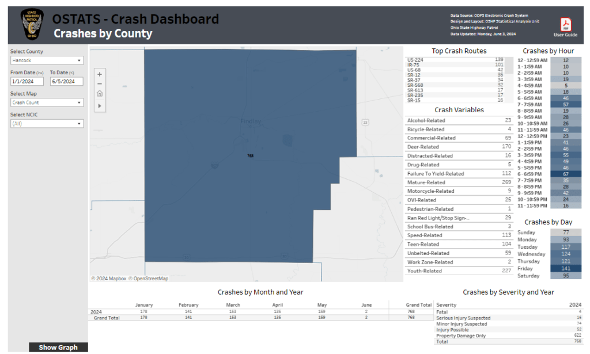Click the To Date input field
Viewport: 590px width, 354px height.
(x=67, y=82)
